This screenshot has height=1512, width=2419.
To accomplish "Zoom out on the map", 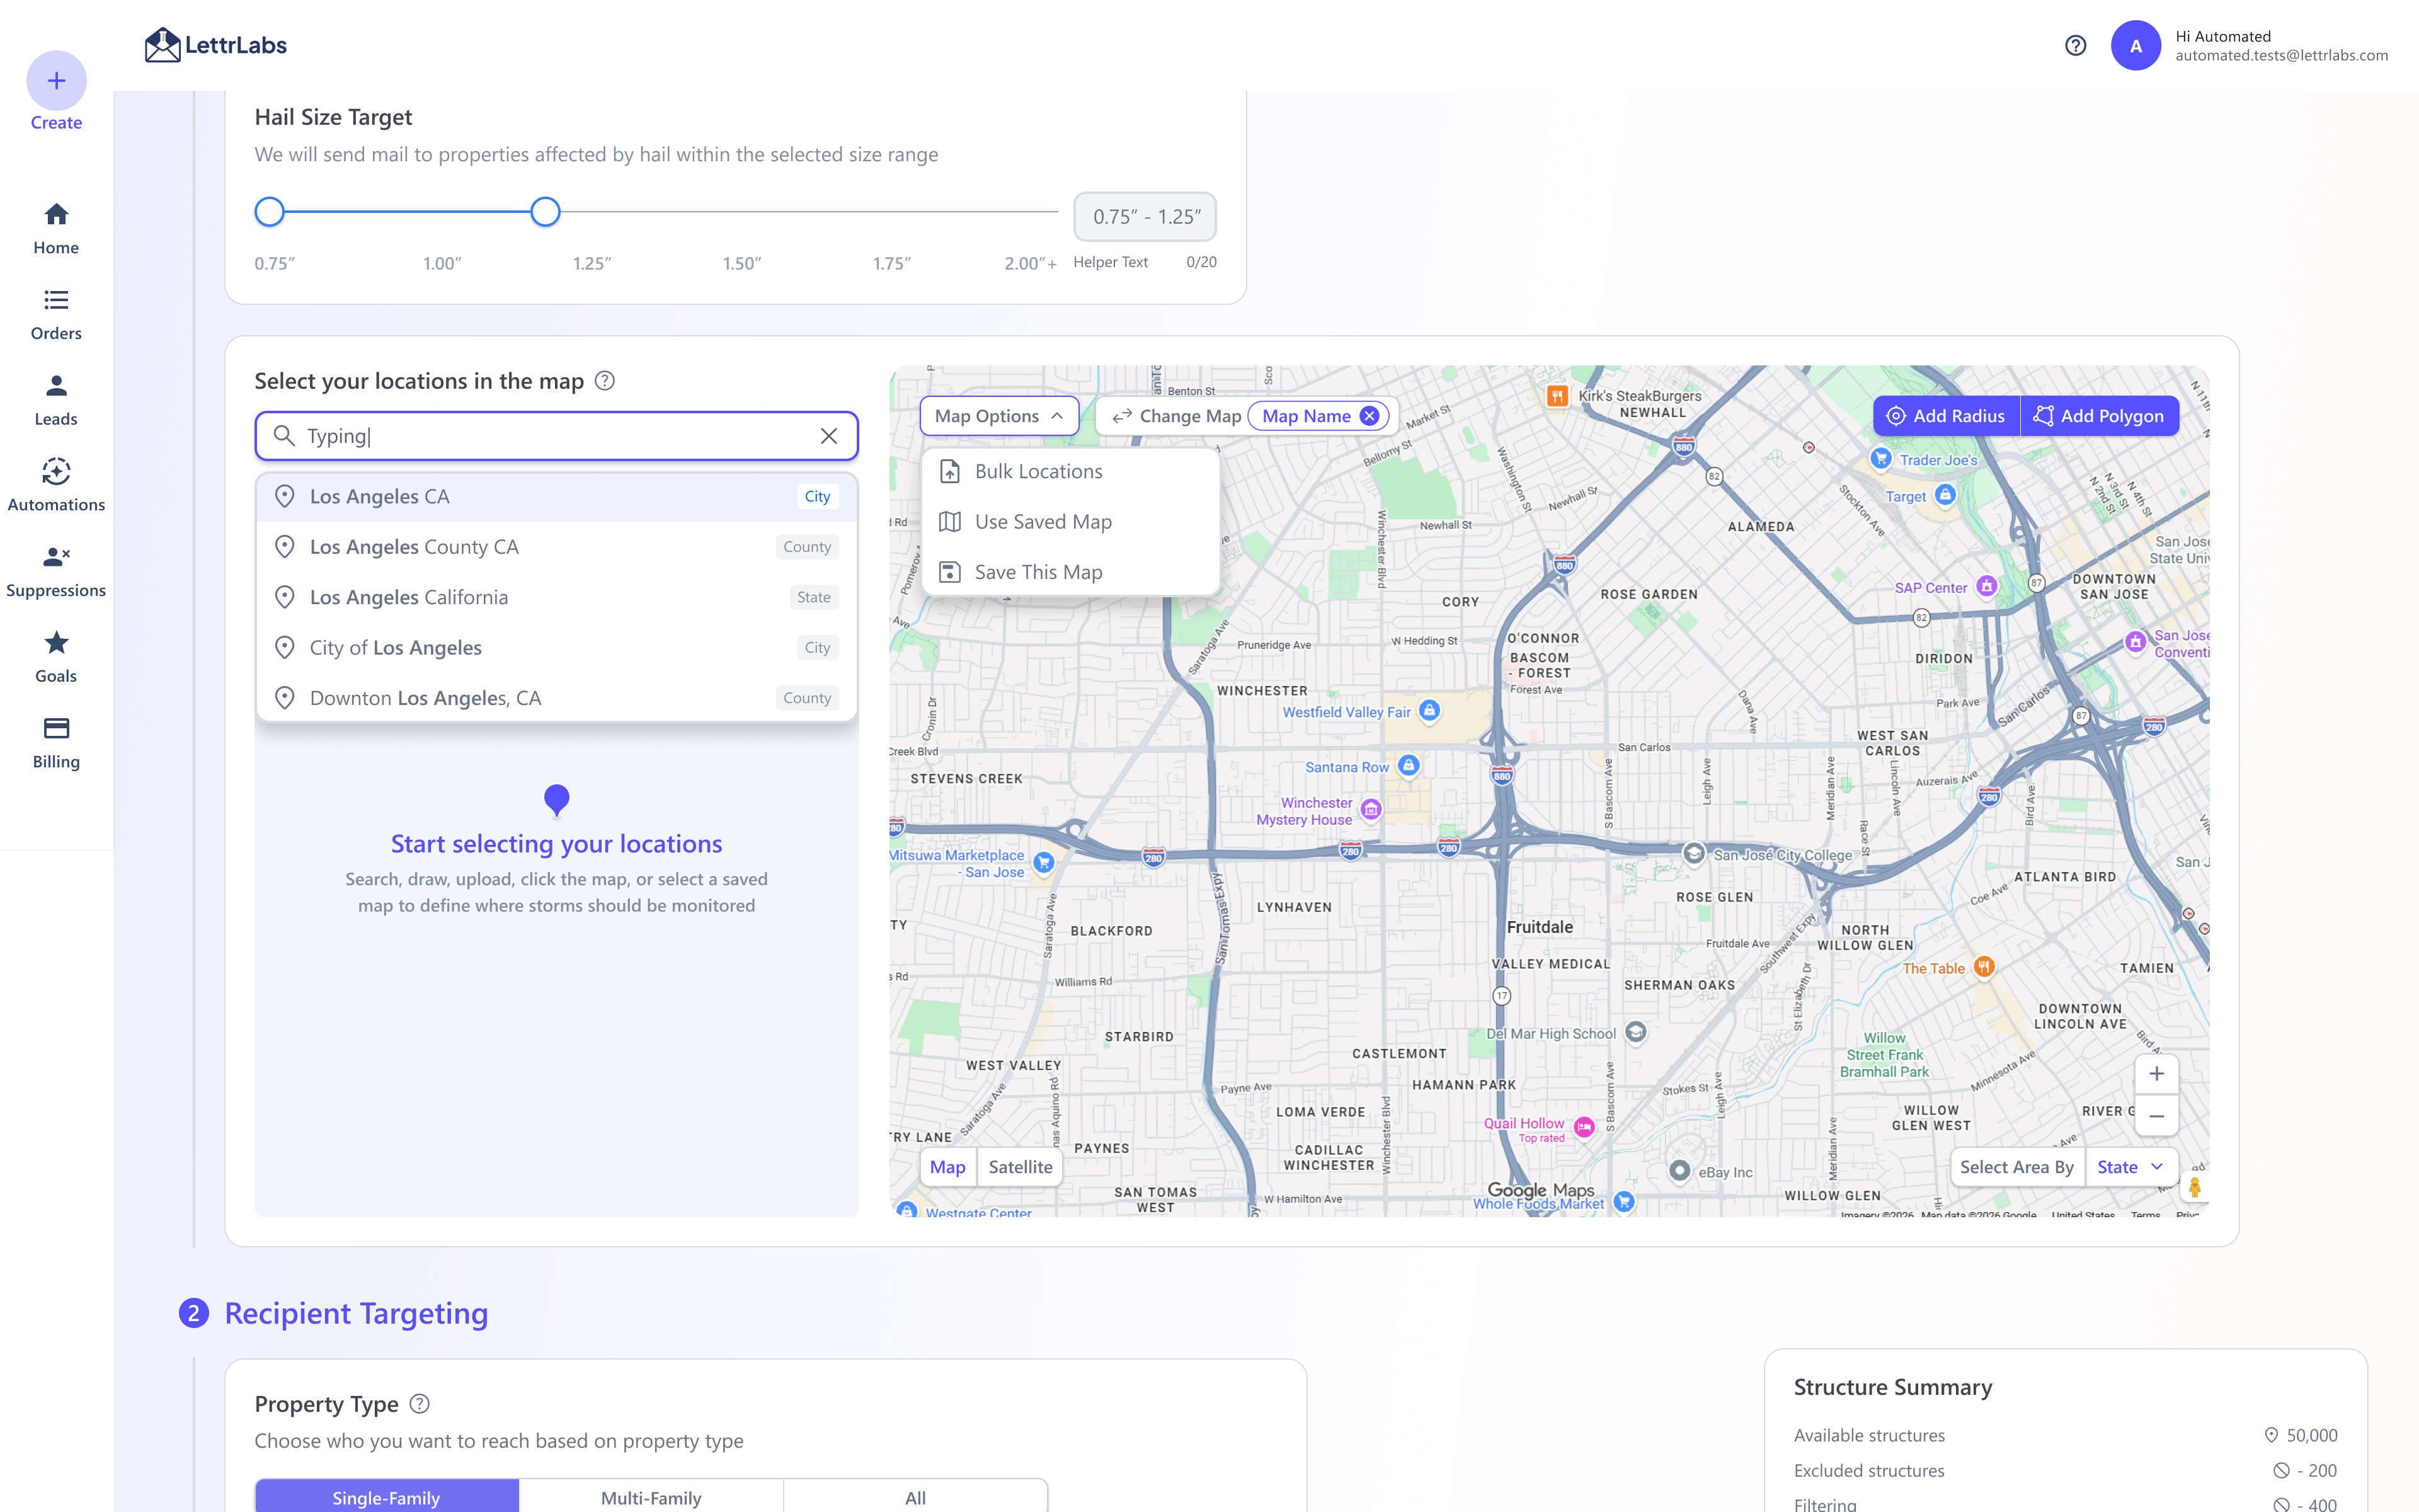I will pos(2156,1116).
